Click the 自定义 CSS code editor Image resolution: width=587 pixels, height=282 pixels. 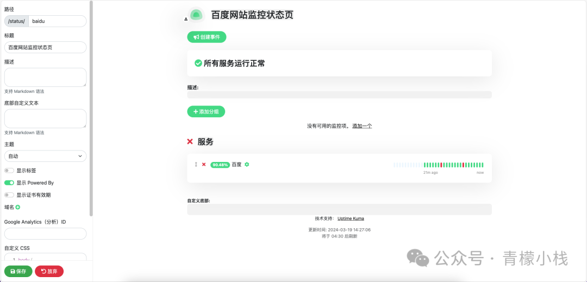[45, 257]
